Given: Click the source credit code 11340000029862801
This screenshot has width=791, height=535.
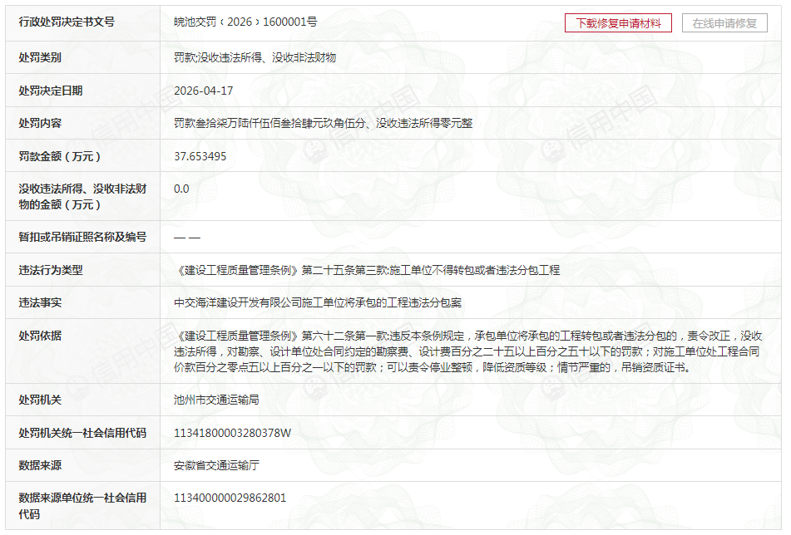Looking at the screenshot, I should (x=230, y=498).
